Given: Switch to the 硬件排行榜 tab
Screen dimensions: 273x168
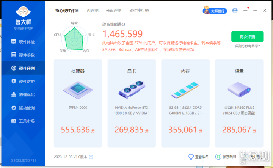Looking at the screenshot, I should coord(139,11).
